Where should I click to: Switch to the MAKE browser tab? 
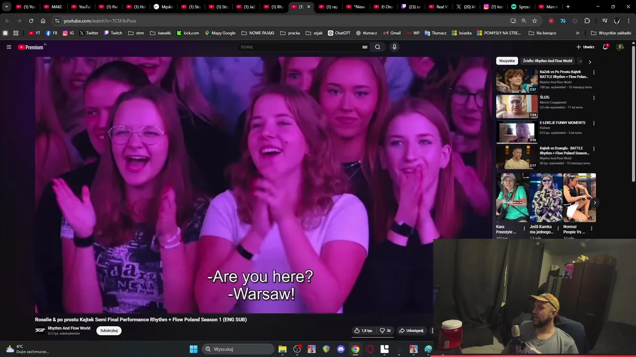pos(53,7)
